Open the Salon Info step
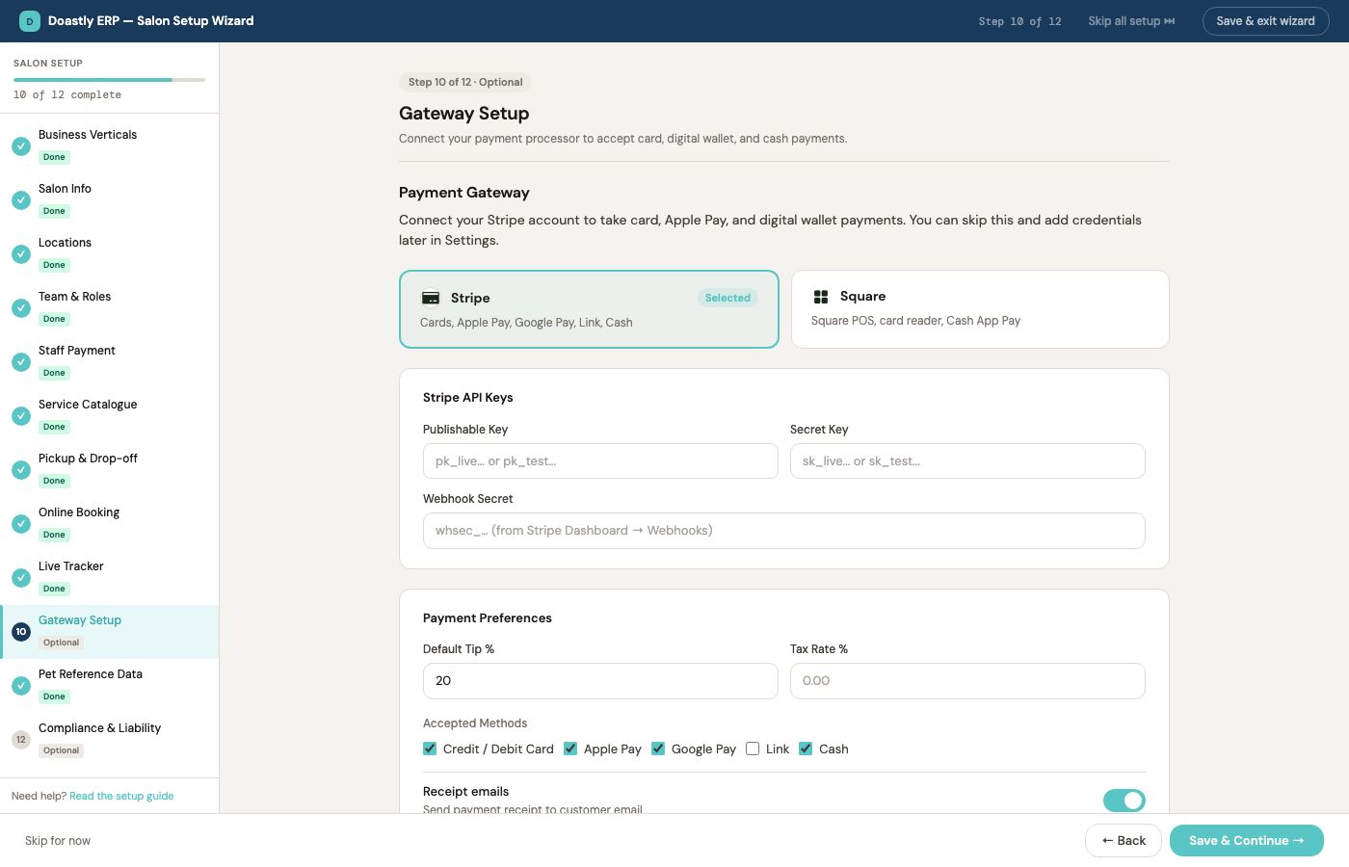 tap(110, 200)
